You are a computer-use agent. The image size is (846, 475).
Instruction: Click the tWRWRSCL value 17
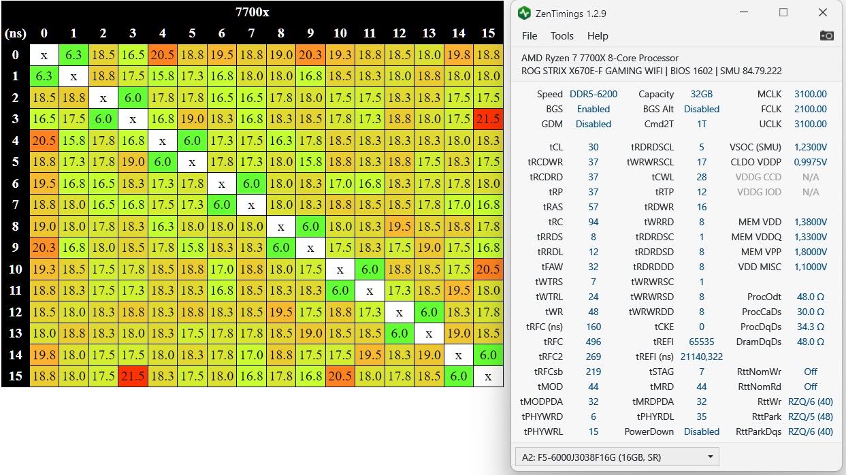(702, 162)
